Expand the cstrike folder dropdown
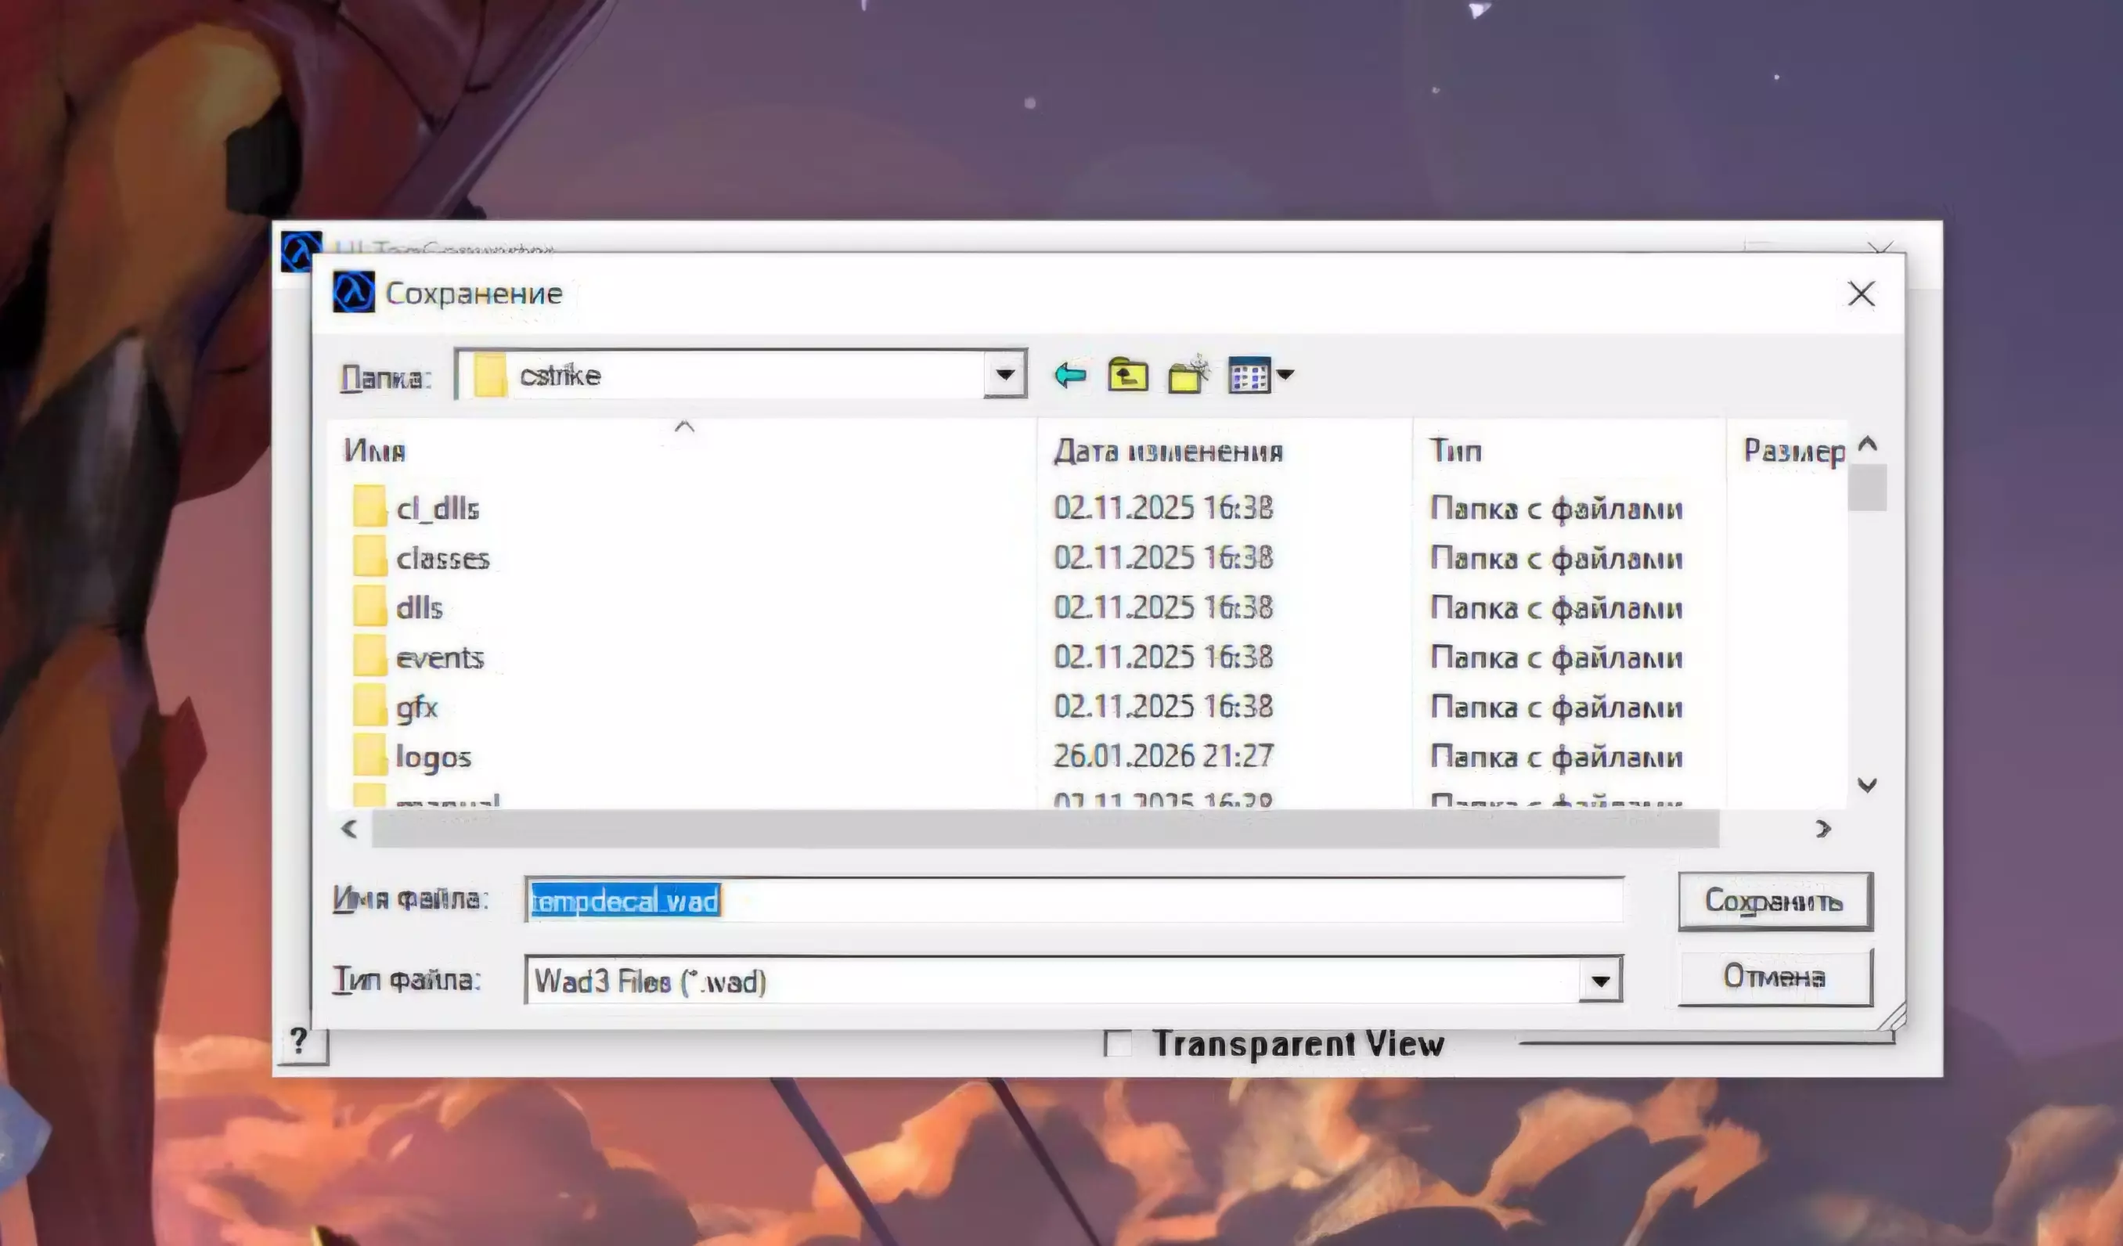2123x1246 pixels. [x=1004, y=374]
